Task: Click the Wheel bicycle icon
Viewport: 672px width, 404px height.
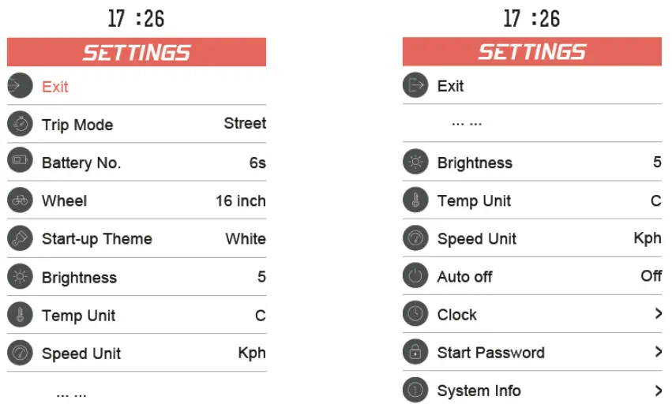Action: [x=21, y=200]
